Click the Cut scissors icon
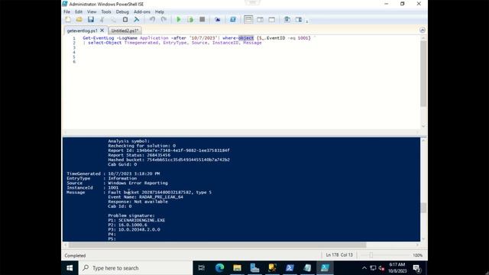The width and height of the screenshot is (489, 275). [x=102, y=20]
